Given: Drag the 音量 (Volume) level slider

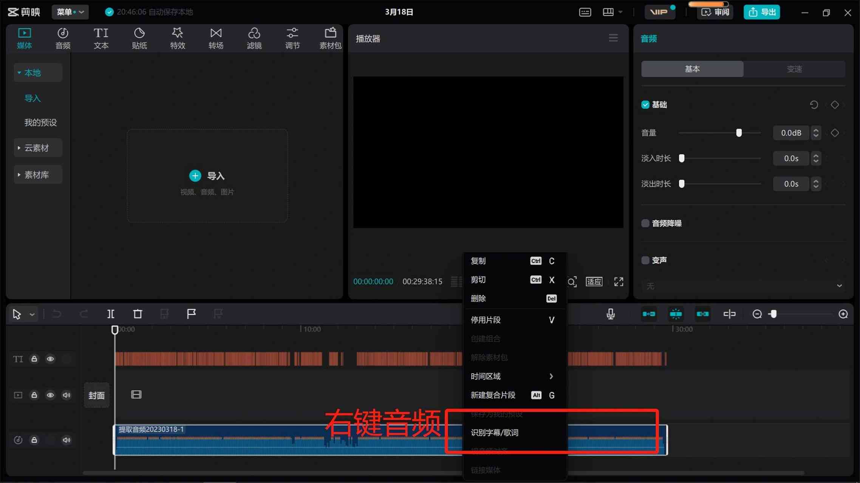Looking at the screenshot, I should 739,132.
